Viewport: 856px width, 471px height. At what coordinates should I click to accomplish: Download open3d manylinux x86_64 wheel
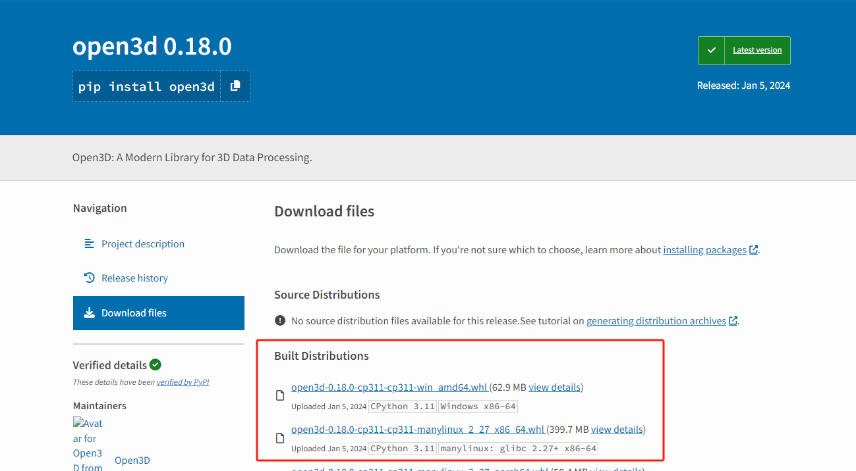coord(418,430)
